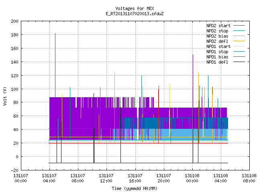Click the x-axis label 131107 08:00
This screenshot has height=192, width=257.
click(78, 178)
